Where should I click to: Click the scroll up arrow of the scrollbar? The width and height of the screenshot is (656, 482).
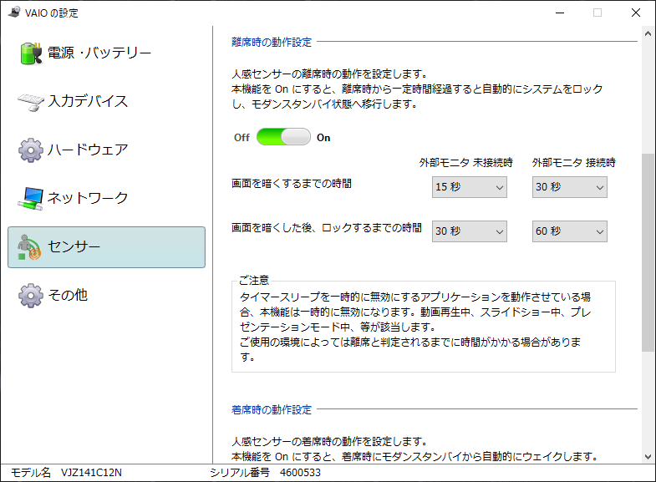[x=648, y=33]
